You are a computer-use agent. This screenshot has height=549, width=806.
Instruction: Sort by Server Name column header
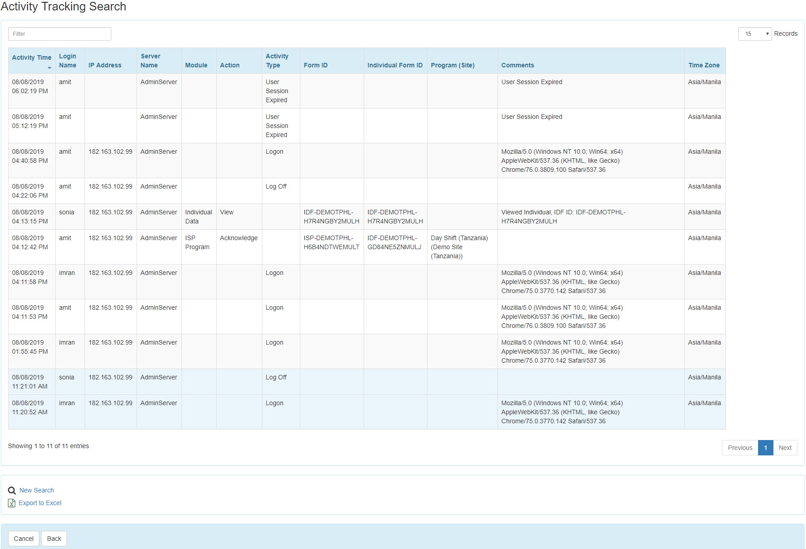[x=159, y=61]
